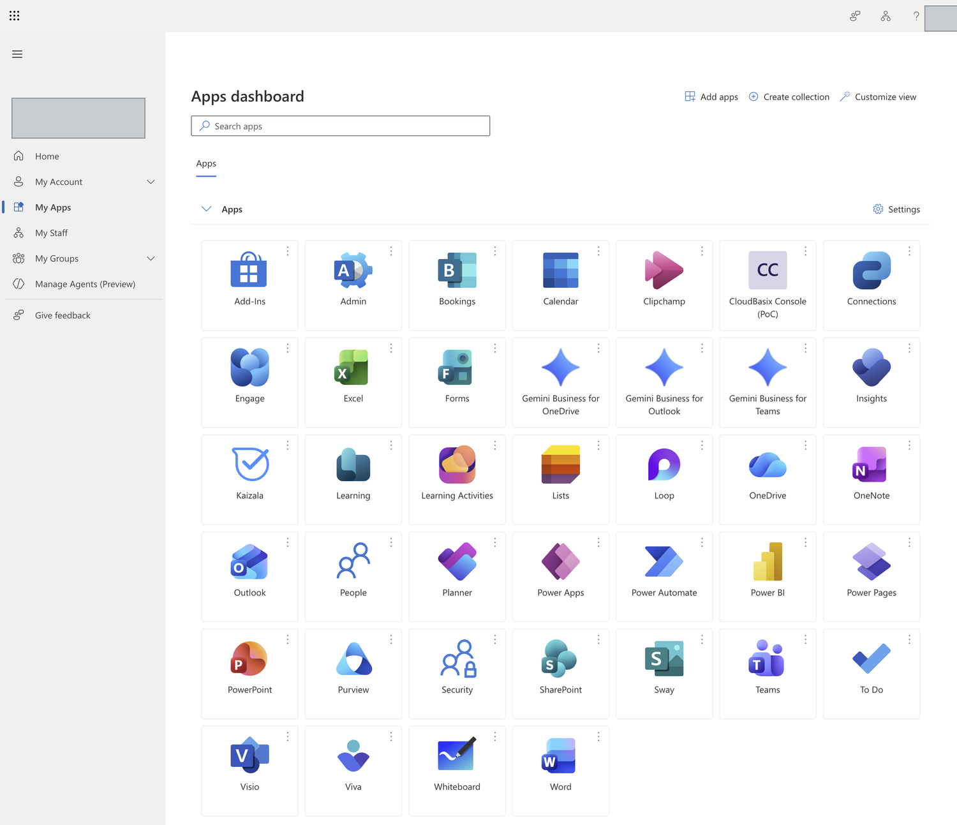The height and width of the screenshot is (825, 957).
Task: Open the People app
Action: coord(353,576)
